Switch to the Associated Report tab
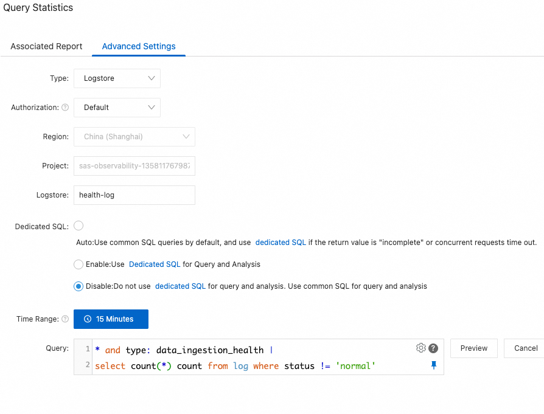This screenshot has height=414, width=544. point(46,46)
